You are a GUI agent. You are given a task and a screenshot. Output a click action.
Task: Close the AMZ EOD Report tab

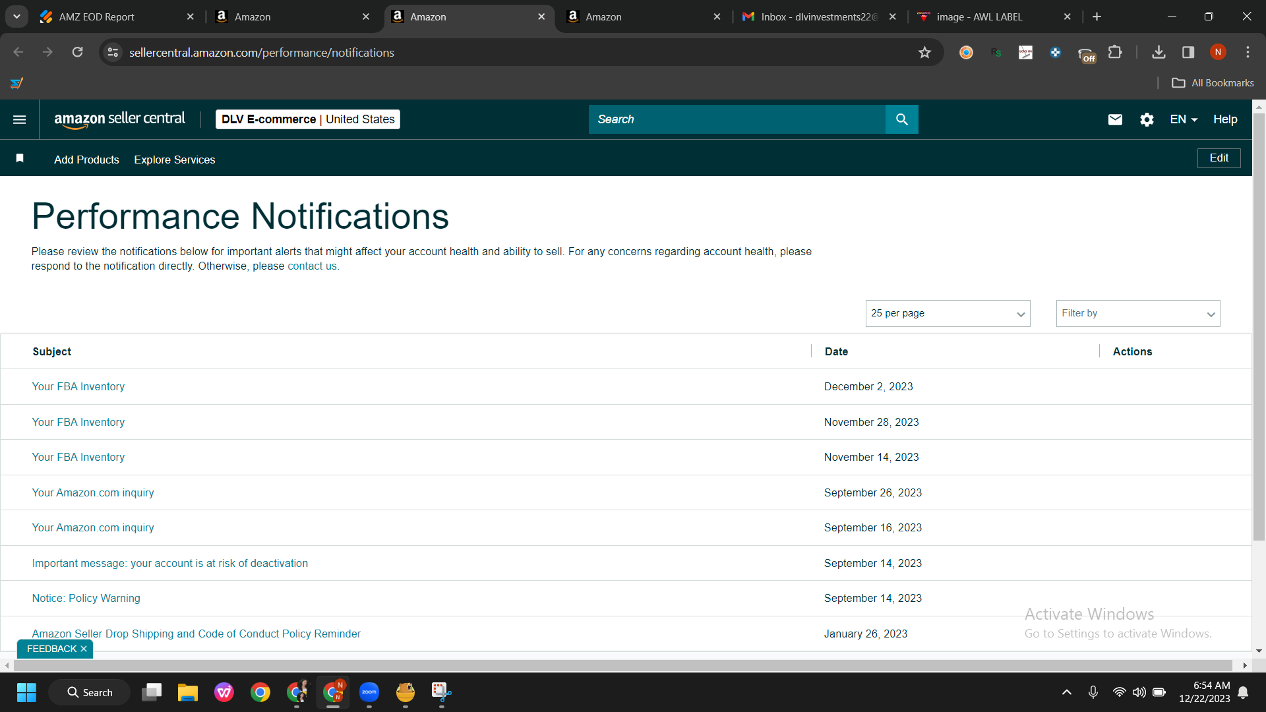(191, 16)
